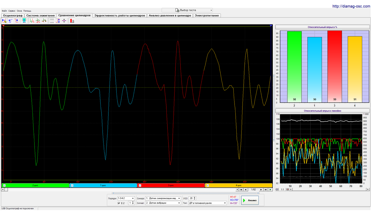Open the Файл menu
The image size is (373, 211).
click(4, 11)
